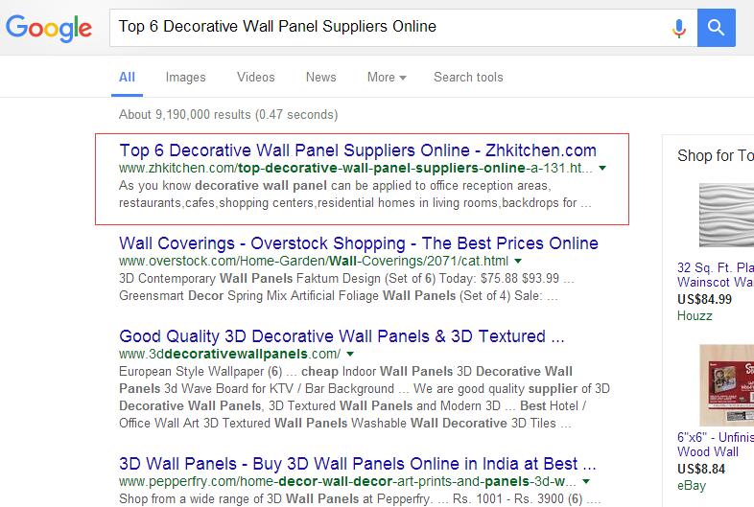Click the Houzz seller link
This screenshot has height=507, width=754.
point(695,315)
